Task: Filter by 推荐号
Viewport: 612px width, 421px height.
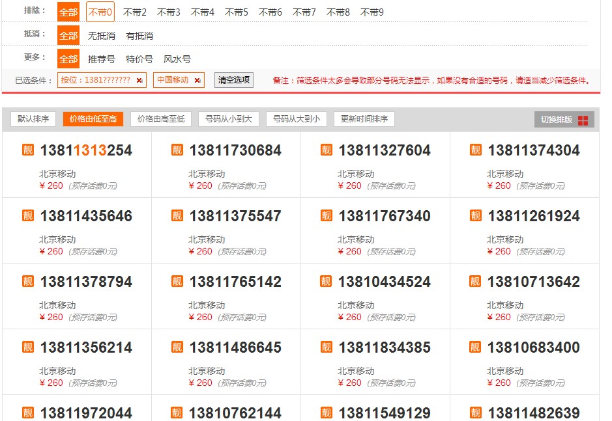Action: click(102, 59)
